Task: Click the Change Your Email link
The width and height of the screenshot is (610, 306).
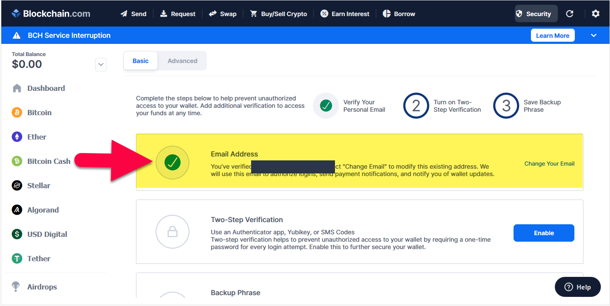Action: click(549, 163)
